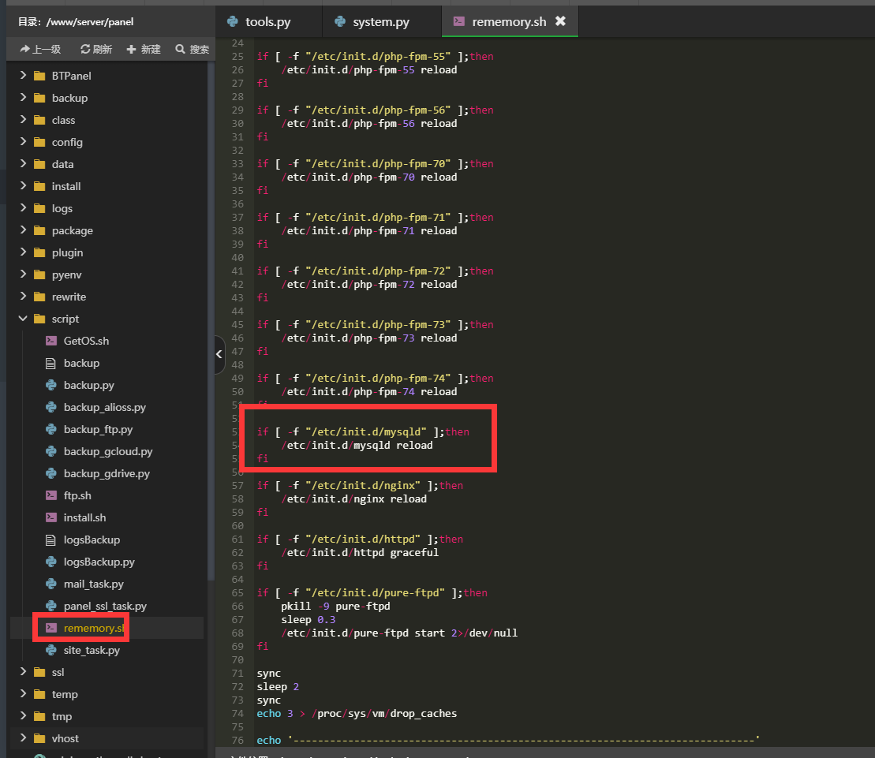
Task: Expand the backup folder chevron
Action: (23, 98)
